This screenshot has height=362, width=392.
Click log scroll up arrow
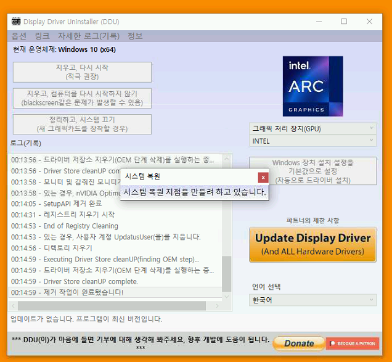click(x=226, y=158)
